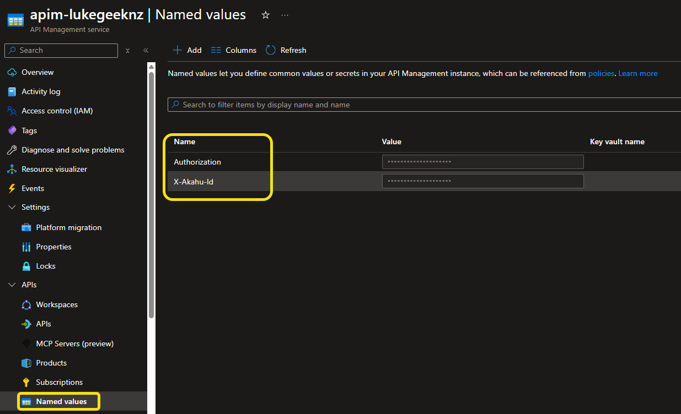Click the MCP Servers icon
This screenshot has height=414, width=681.
(26, 344)
